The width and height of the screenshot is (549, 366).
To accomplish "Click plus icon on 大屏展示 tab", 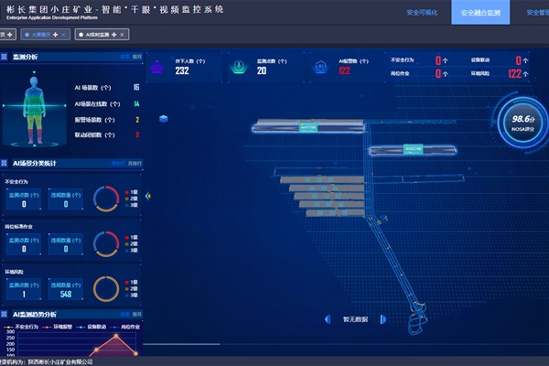I will coord(54,34).
